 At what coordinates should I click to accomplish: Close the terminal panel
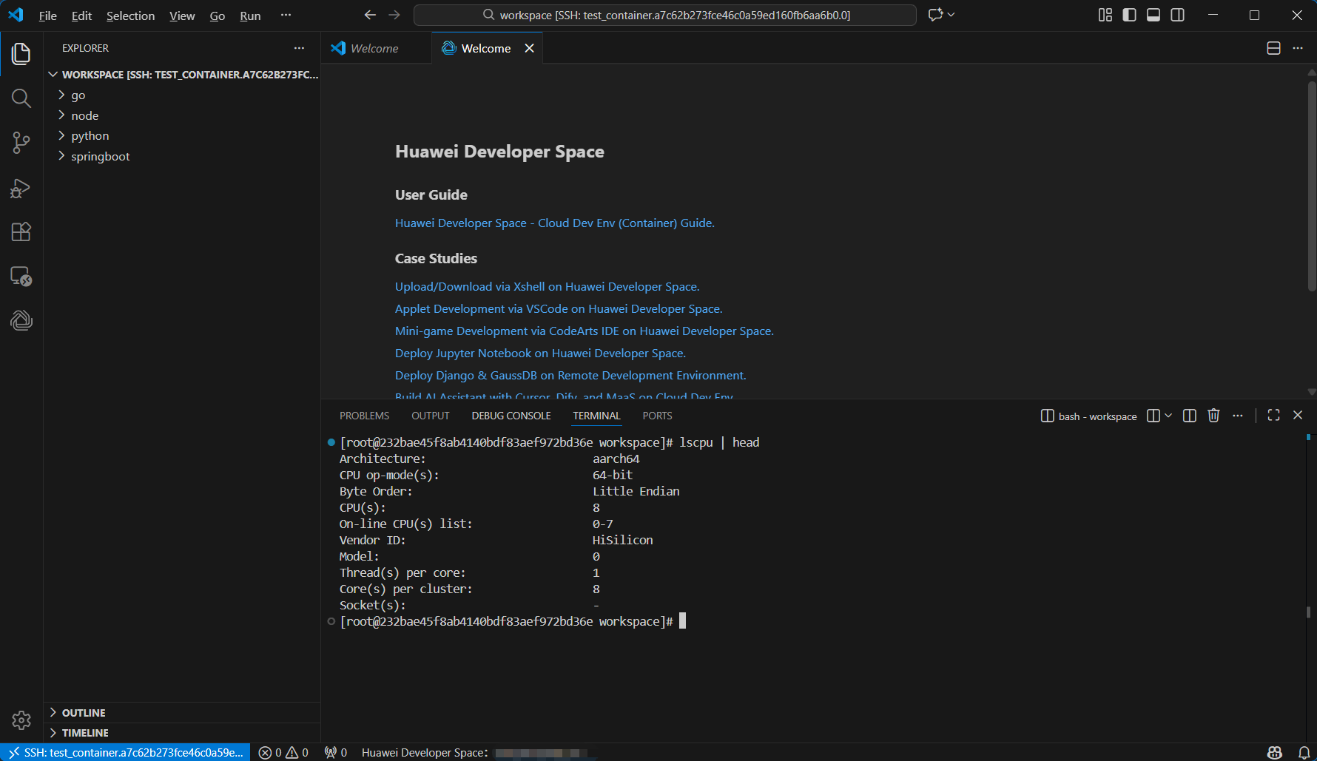tap(1298, 416)
